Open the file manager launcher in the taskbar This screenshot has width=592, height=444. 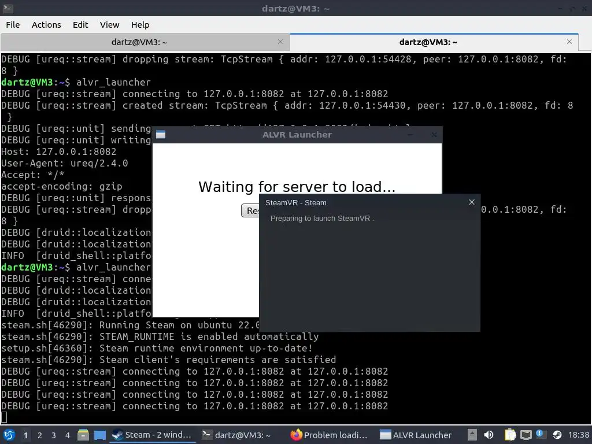(83, 435)
